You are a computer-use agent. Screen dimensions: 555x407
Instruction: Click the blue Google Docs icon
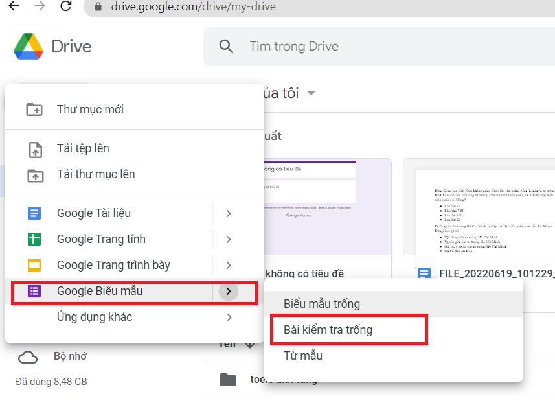[34, 213]
